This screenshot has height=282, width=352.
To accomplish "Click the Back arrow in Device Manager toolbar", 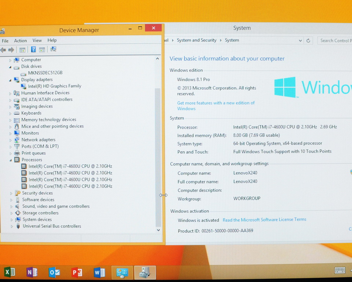I will click(x=3, y=50).
